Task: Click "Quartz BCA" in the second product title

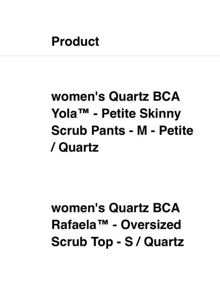Action: (x=144, y=208)
